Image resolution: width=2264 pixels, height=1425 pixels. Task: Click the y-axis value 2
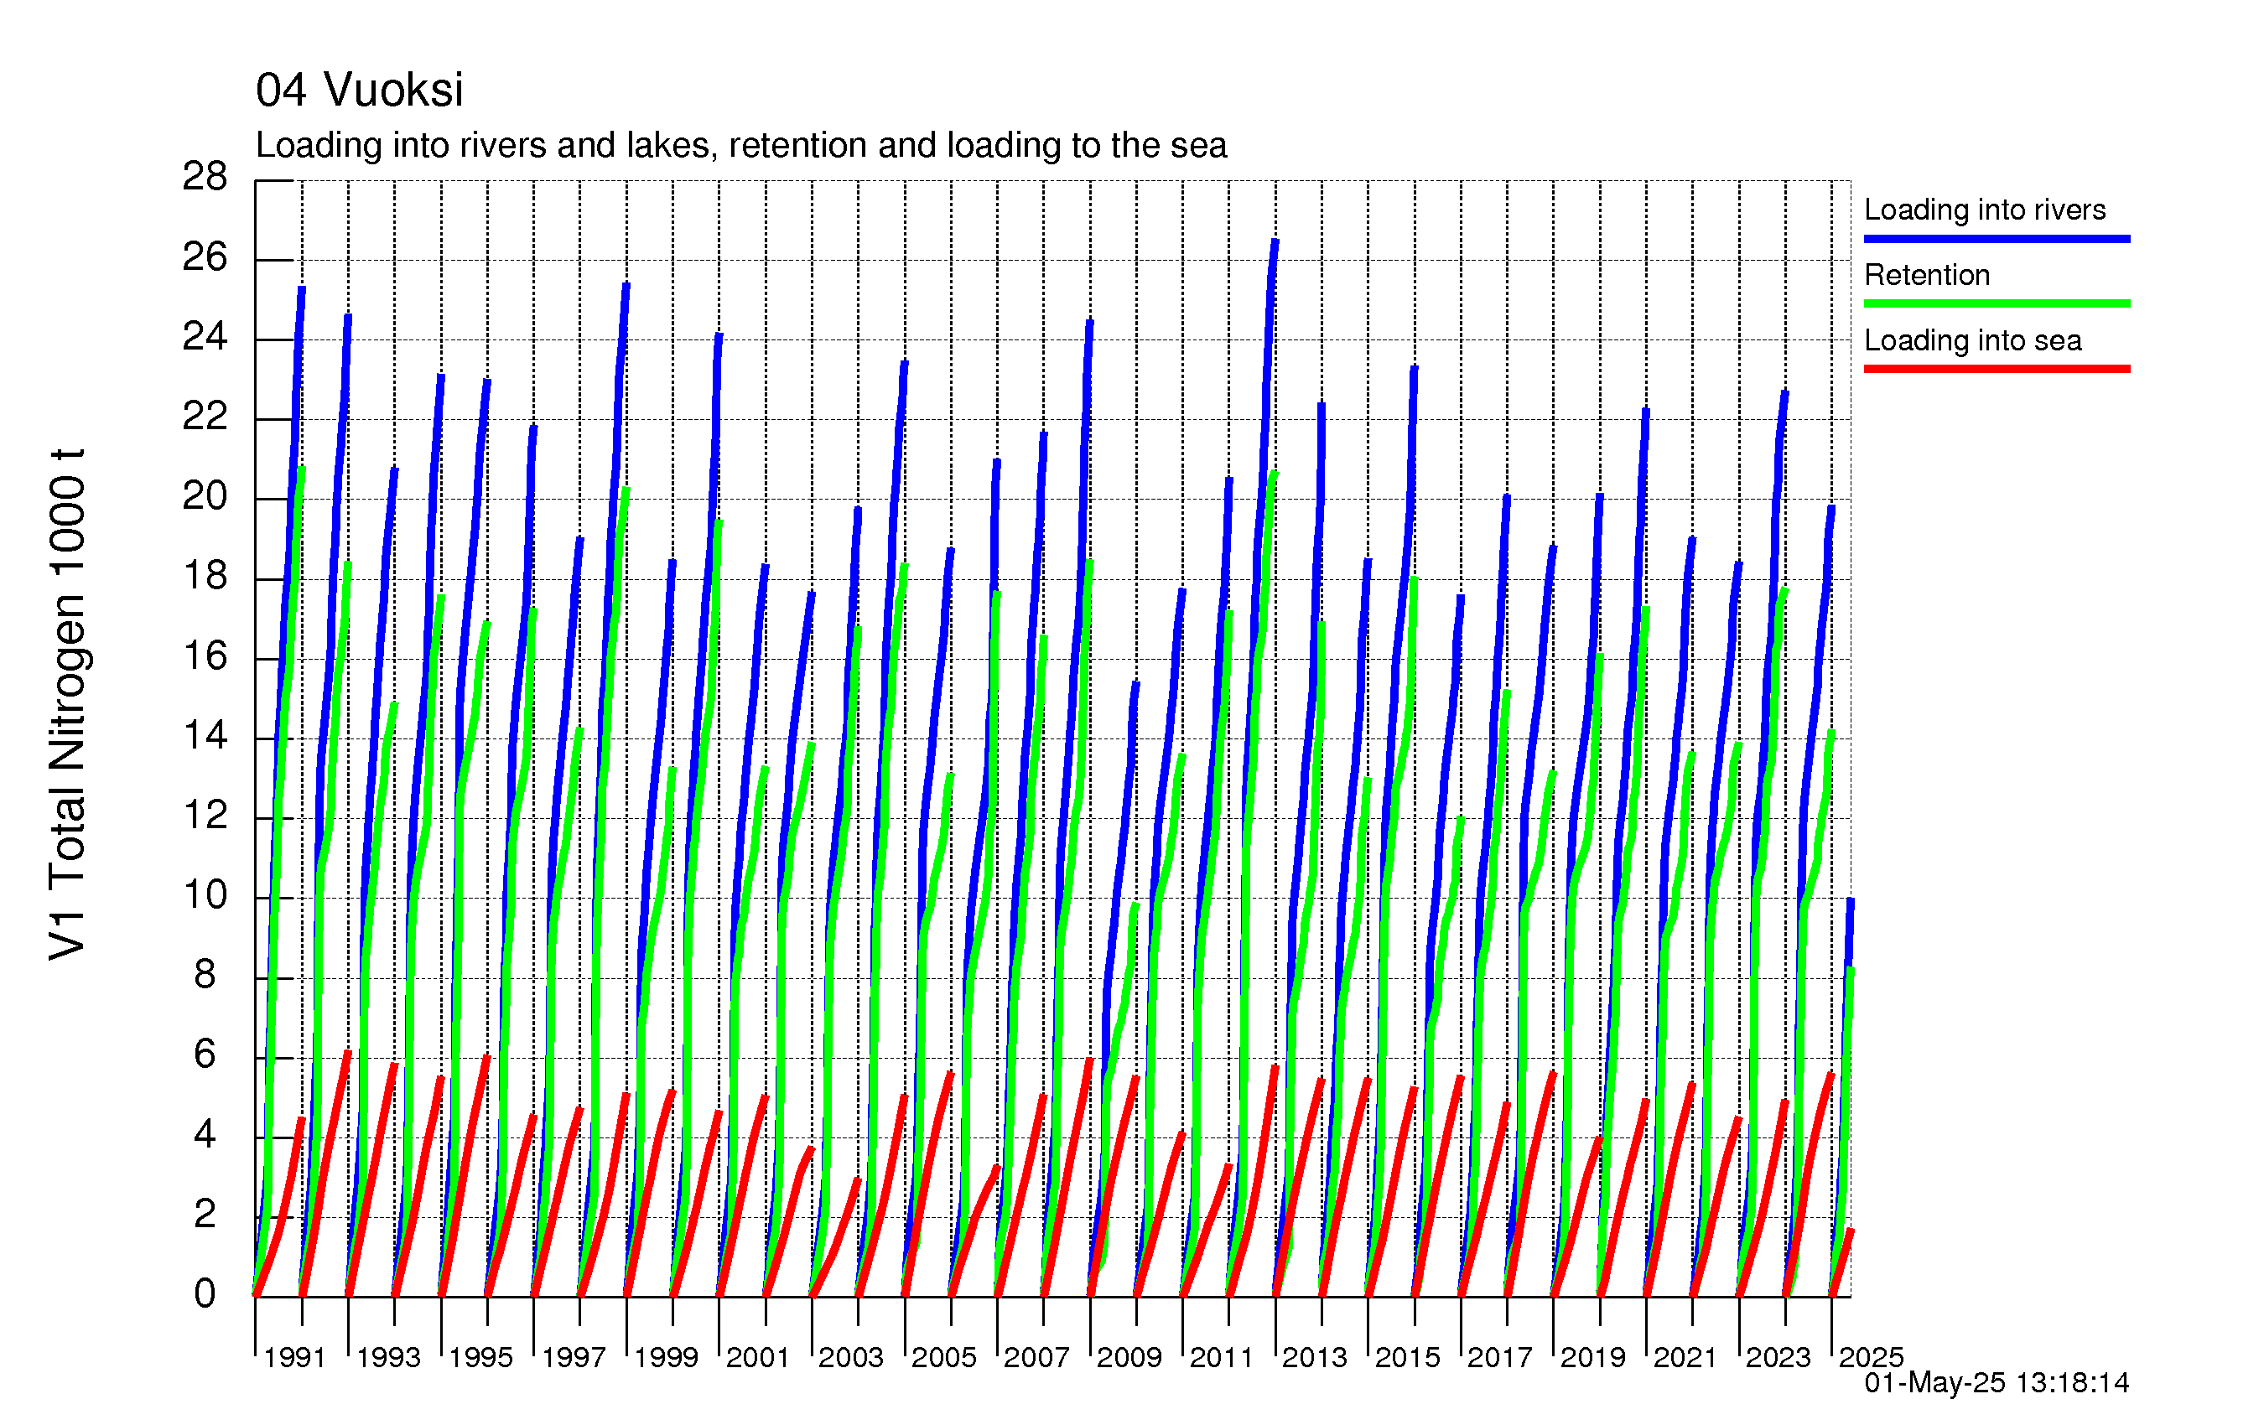coord(205,1214)
